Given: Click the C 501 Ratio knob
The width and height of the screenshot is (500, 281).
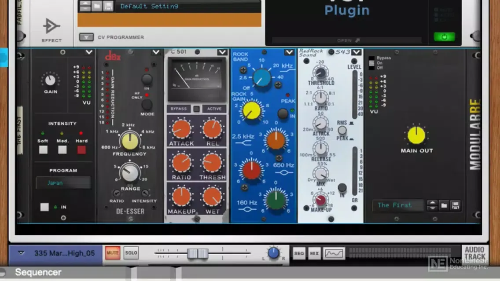Looking at the screenshot, I should (x=181, y=162).
